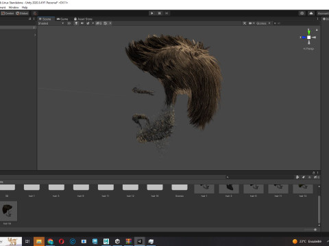Image resolution: width=329 pixels, height=246 pixels.
Task: Toggle handle rotation using the Global button
Action: [x=22, y=13]
